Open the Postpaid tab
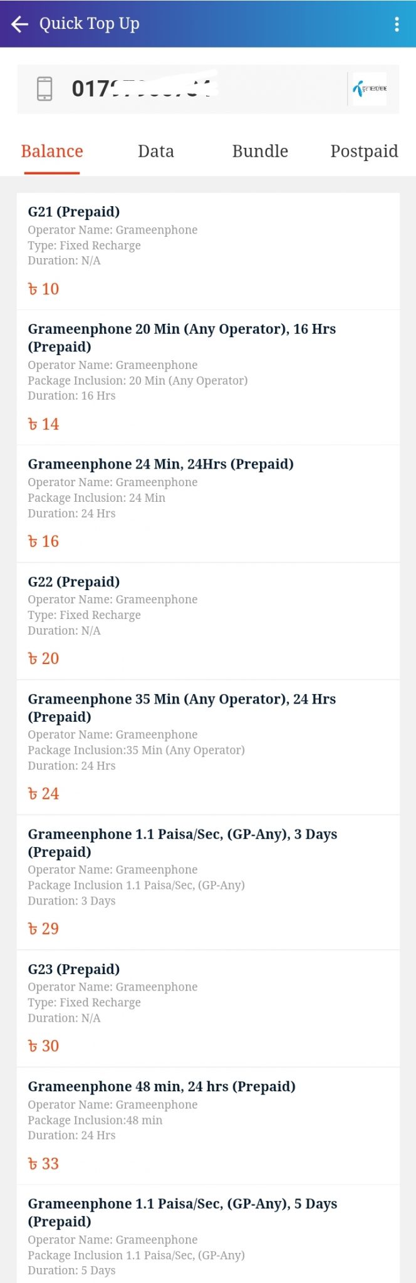Image resolution: width=416 pixels, height=1283 pixels. [364, 151]
